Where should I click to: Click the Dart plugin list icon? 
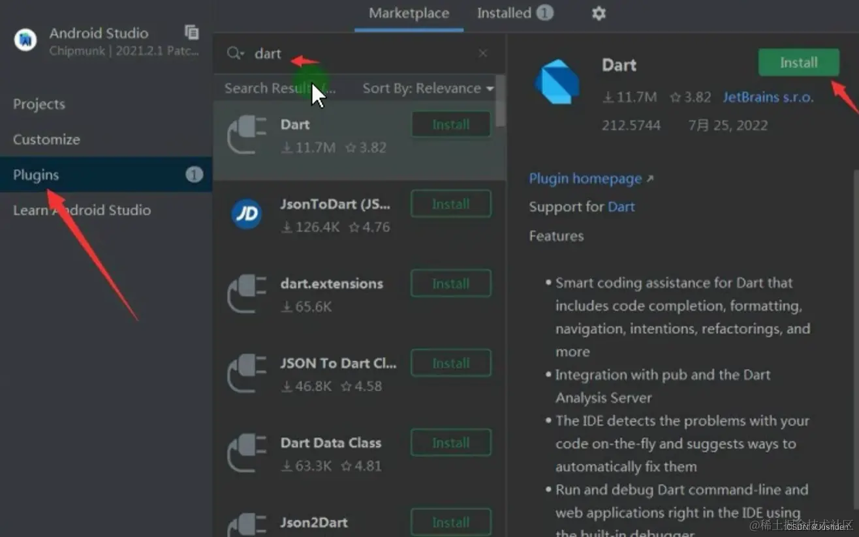click(247, 135)
